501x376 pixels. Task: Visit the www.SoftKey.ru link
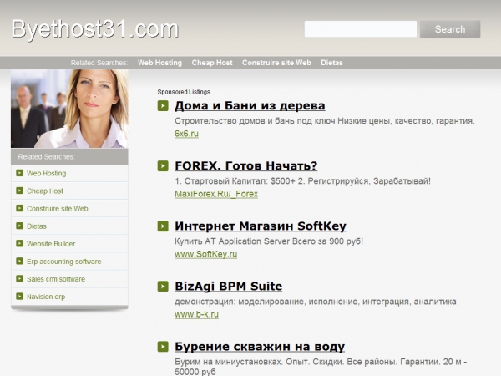205,254
